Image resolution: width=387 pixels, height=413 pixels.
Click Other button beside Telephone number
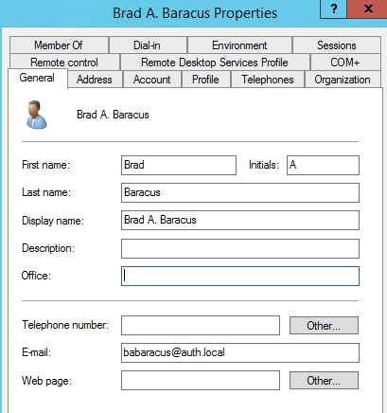[324, 325]
